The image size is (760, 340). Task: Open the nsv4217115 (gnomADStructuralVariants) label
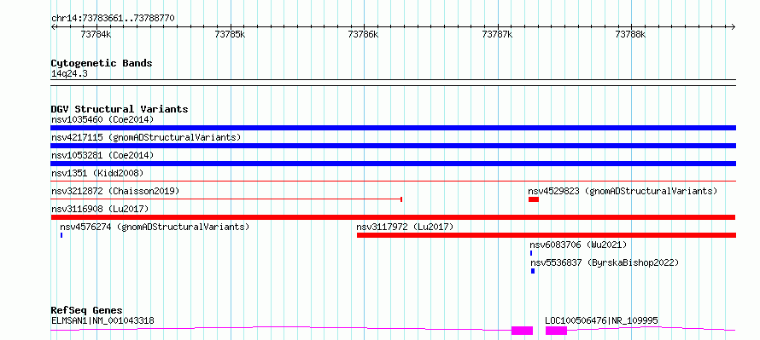[x=146, y=137]
